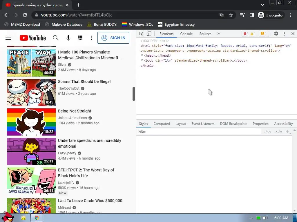This screenshot has height=222, width=297.
Task: Open the Malware Database bookmark
Action: 64,24
